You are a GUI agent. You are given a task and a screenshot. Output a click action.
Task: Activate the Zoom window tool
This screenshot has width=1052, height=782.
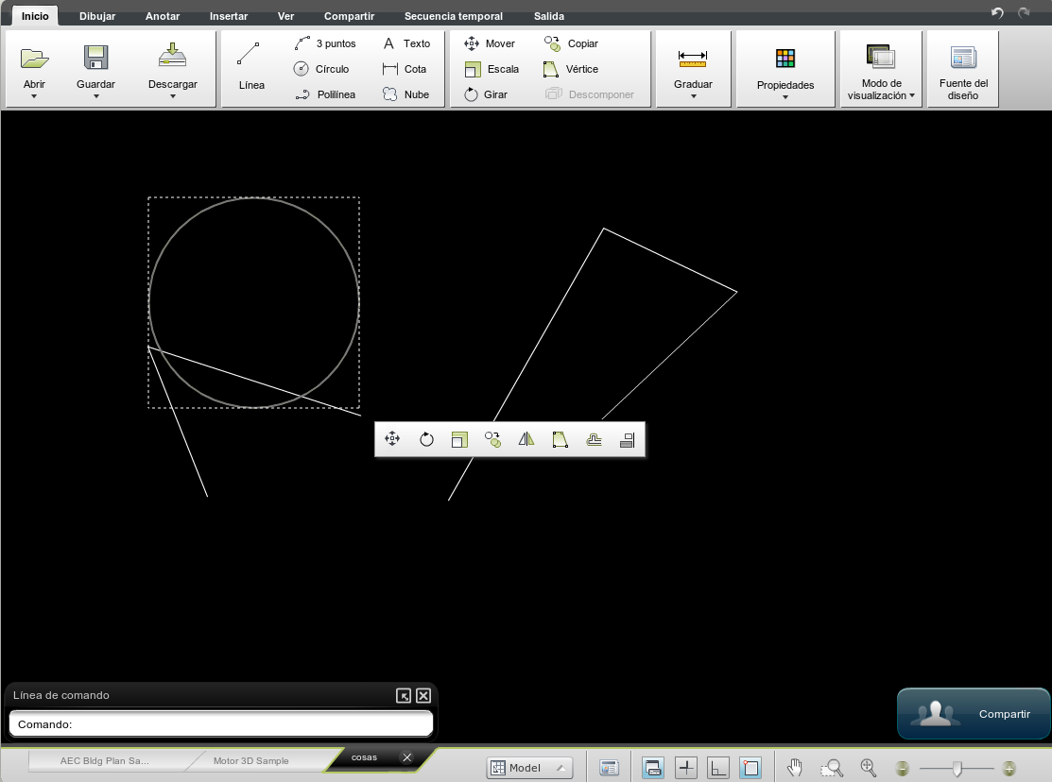coord(831,767)
